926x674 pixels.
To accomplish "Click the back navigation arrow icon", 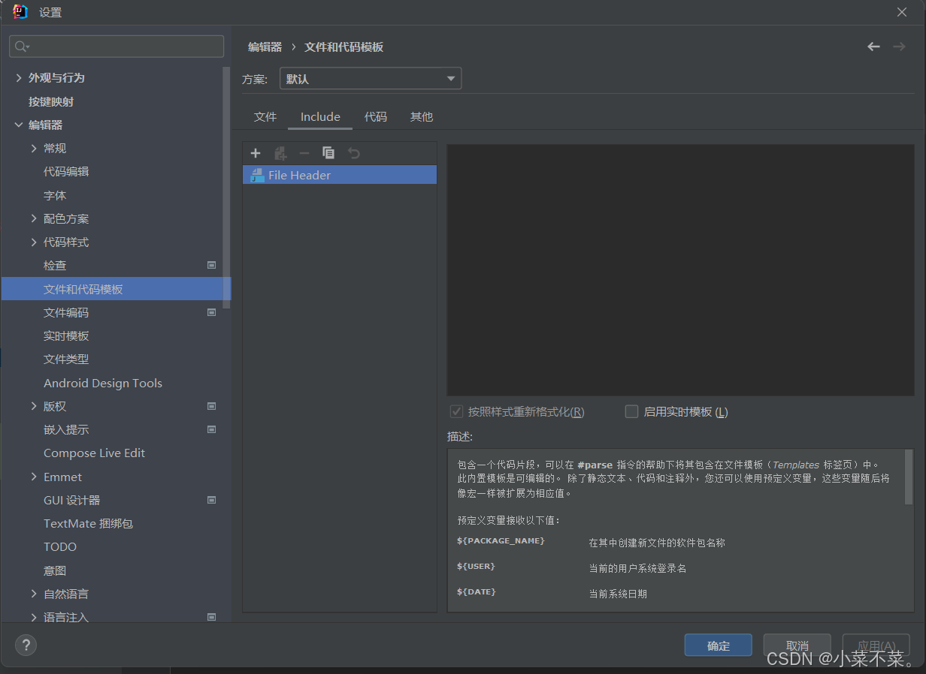I will click(x=873, y=47).
